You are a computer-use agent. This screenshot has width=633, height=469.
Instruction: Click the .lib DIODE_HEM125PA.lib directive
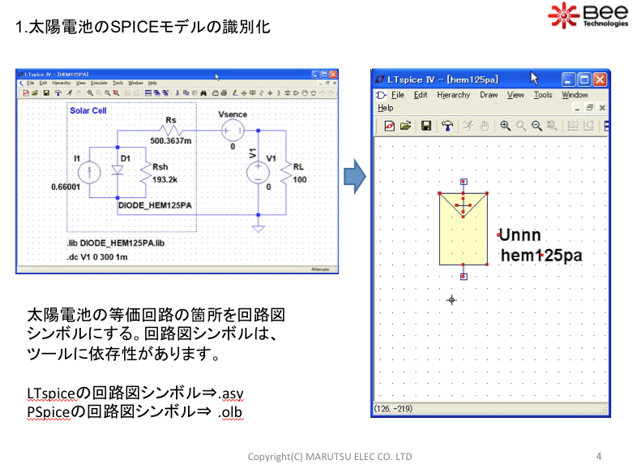pyautogui.click(x=115, y=243)
